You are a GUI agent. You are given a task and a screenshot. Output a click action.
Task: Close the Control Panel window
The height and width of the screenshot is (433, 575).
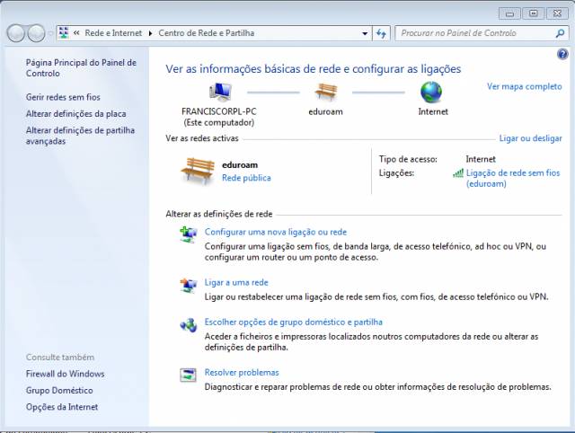[x=557, y=14]
